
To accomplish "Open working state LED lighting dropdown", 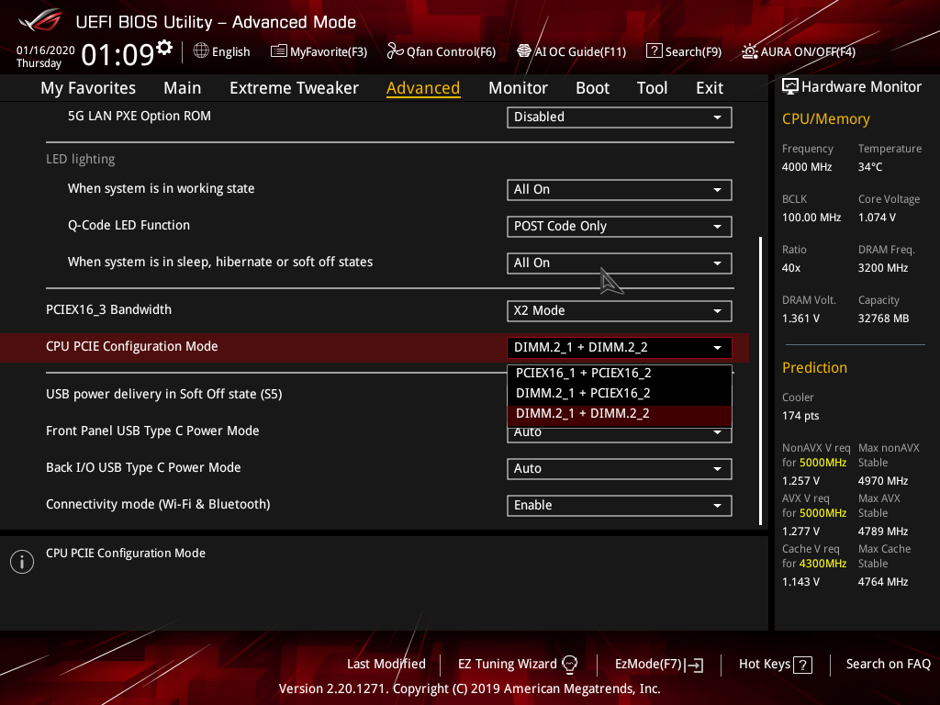I will point(620,190).
